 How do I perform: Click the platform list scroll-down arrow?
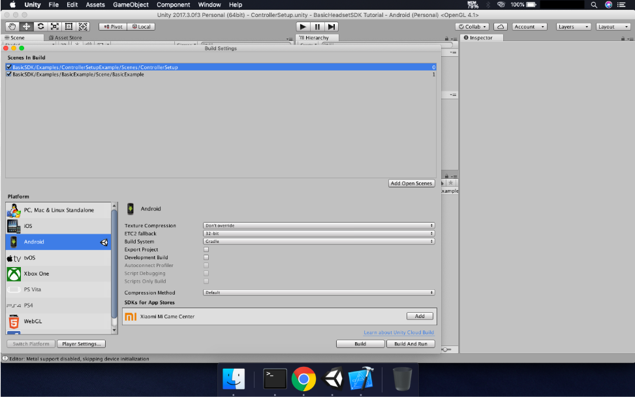114,330
